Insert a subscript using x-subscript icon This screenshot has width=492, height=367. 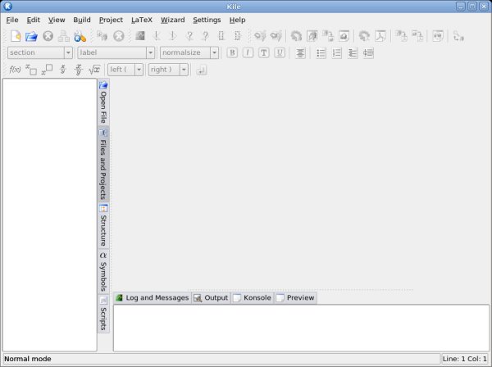[x=30, y=70]
